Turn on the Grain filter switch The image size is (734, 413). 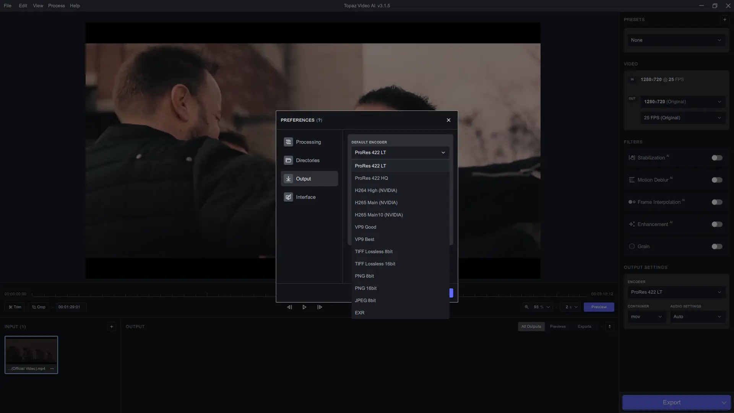[x=717, y=247]
